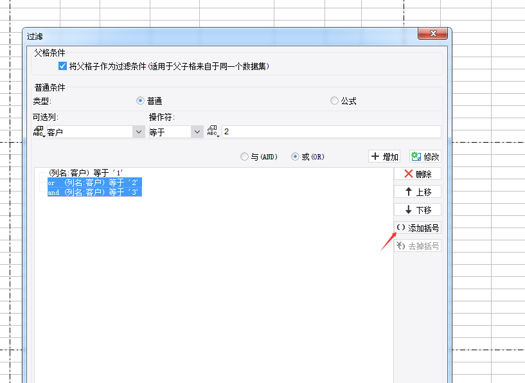Select the condition and 客户 等于 '3'
The height and width of the screenshot is (383, 525).
tap(94, 192)
